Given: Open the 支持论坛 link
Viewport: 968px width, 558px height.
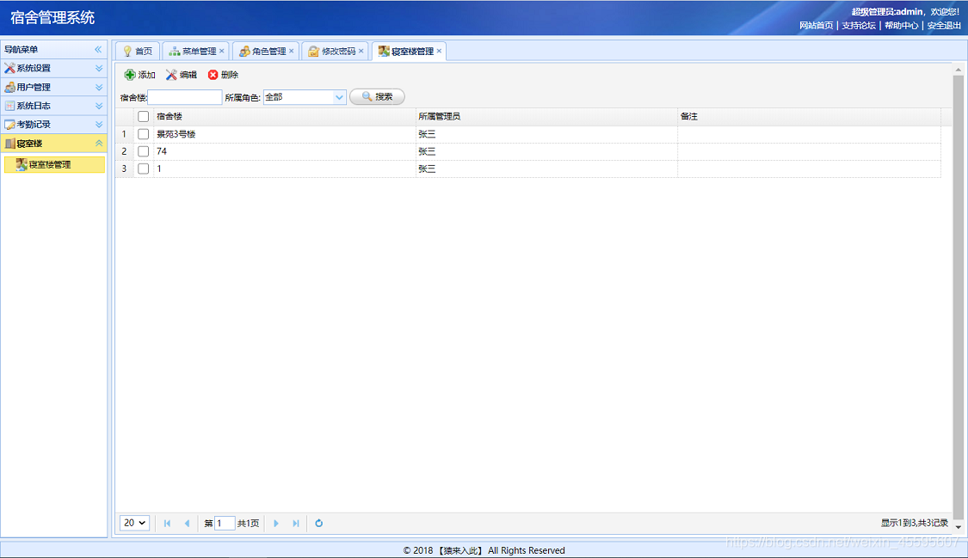Looking at the screenshot, I should [858, 25].
